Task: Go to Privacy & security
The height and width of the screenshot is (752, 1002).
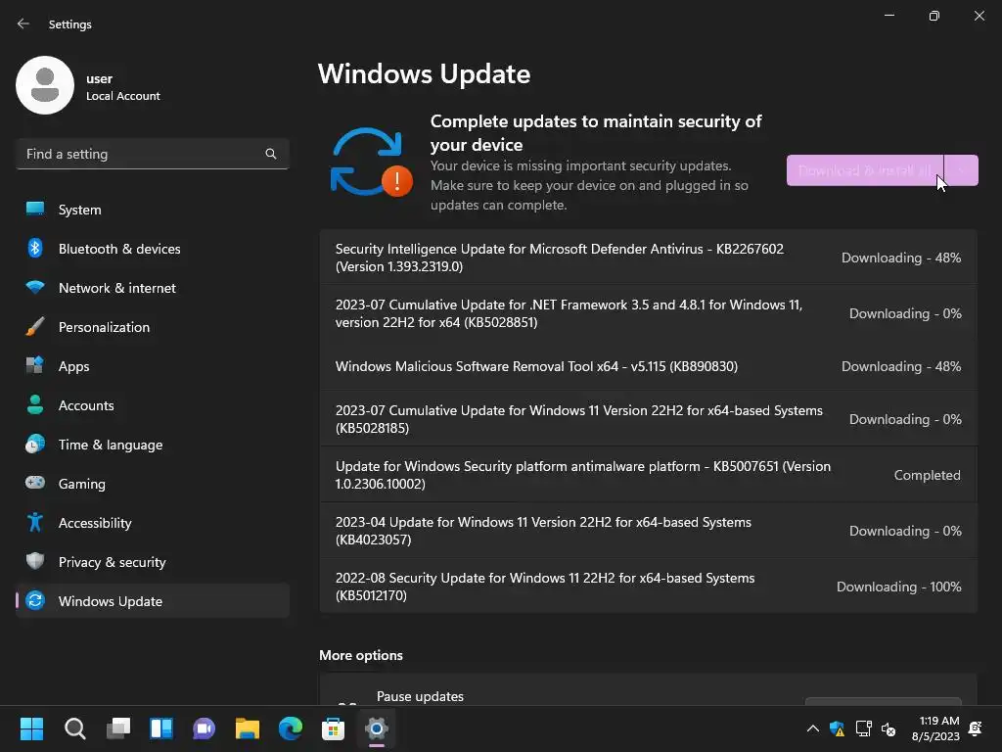Action: coord(152,561)
